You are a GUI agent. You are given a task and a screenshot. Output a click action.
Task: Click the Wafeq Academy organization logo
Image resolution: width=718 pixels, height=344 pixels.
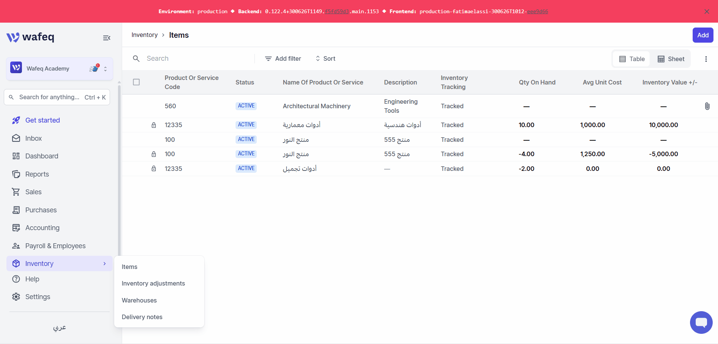pos(16,68)
